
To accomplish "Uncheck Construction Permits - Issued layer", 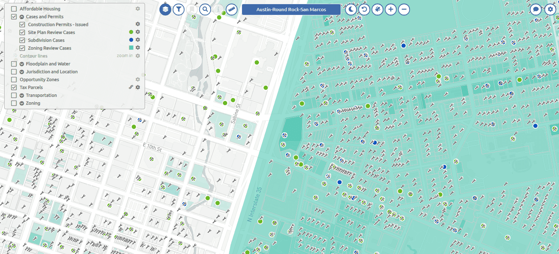I will coord(22,24).
